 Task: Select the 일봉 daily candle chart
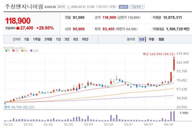142,39
